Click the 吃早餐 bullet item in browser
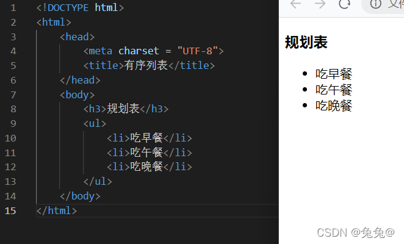 coord(334,74)
